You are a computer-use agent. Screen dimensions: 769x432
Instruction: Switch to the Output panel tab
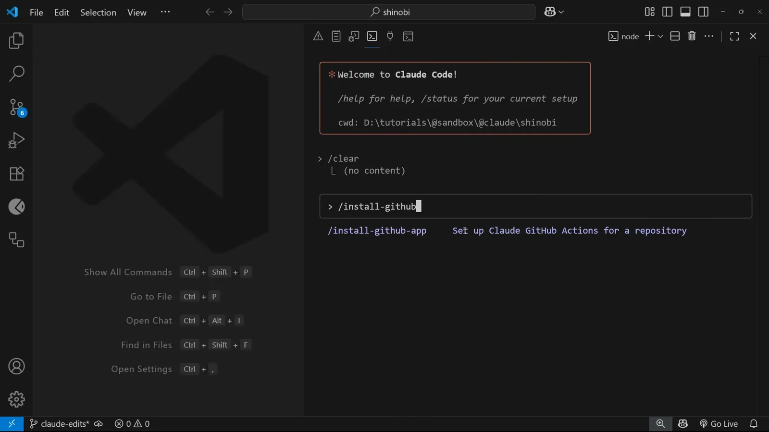point(336,36)
